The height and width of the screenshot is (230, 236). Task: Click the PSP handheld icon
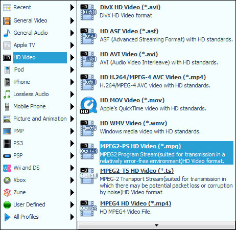tap(7, 155)
